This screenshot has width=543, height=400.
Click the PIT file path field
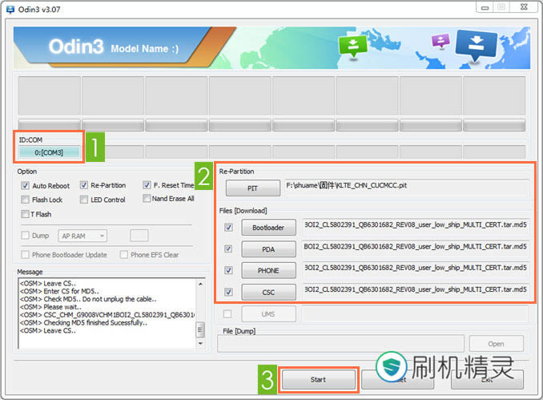pos(407,186)
